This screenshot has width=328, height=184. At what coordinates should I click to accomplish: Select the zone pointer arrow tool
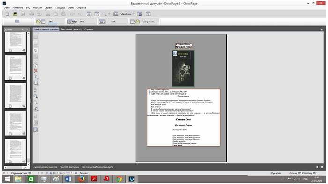point(36,51)
